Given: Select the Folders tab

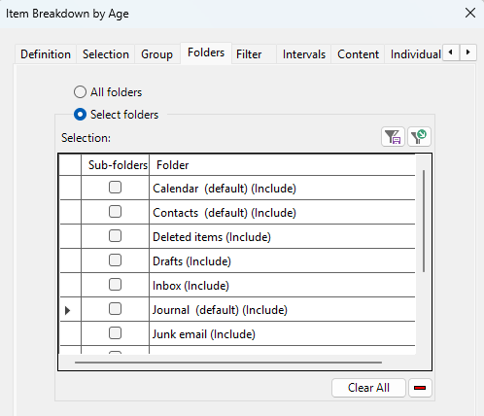Looking at the screenshot, I should pos(206,52).
